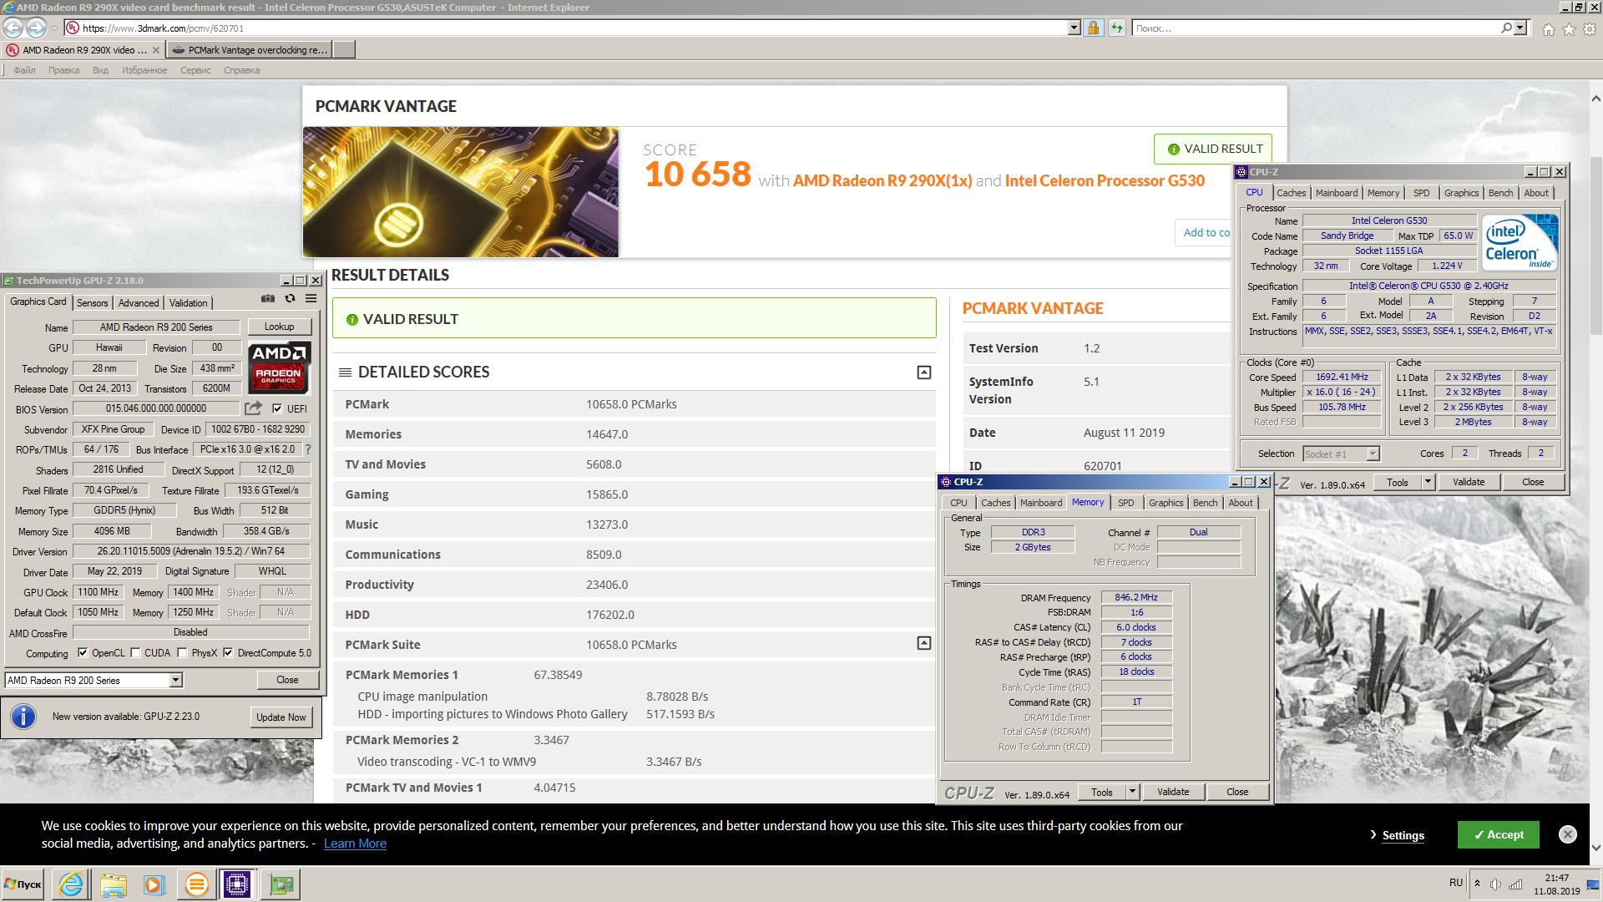The image size is (1603, 902).
Task: Collapse the Detailed Scores section
Action: click(924, 372)
